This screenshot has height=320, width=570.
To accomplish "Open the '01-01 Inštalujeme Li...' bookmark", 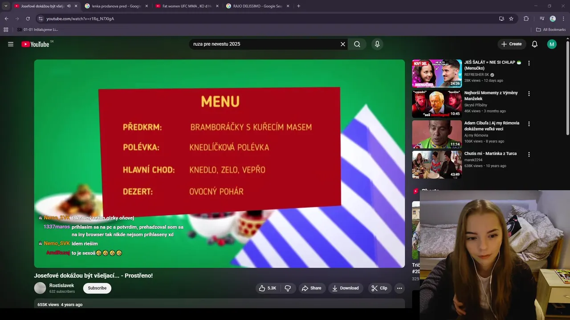I will click(37, 30).
